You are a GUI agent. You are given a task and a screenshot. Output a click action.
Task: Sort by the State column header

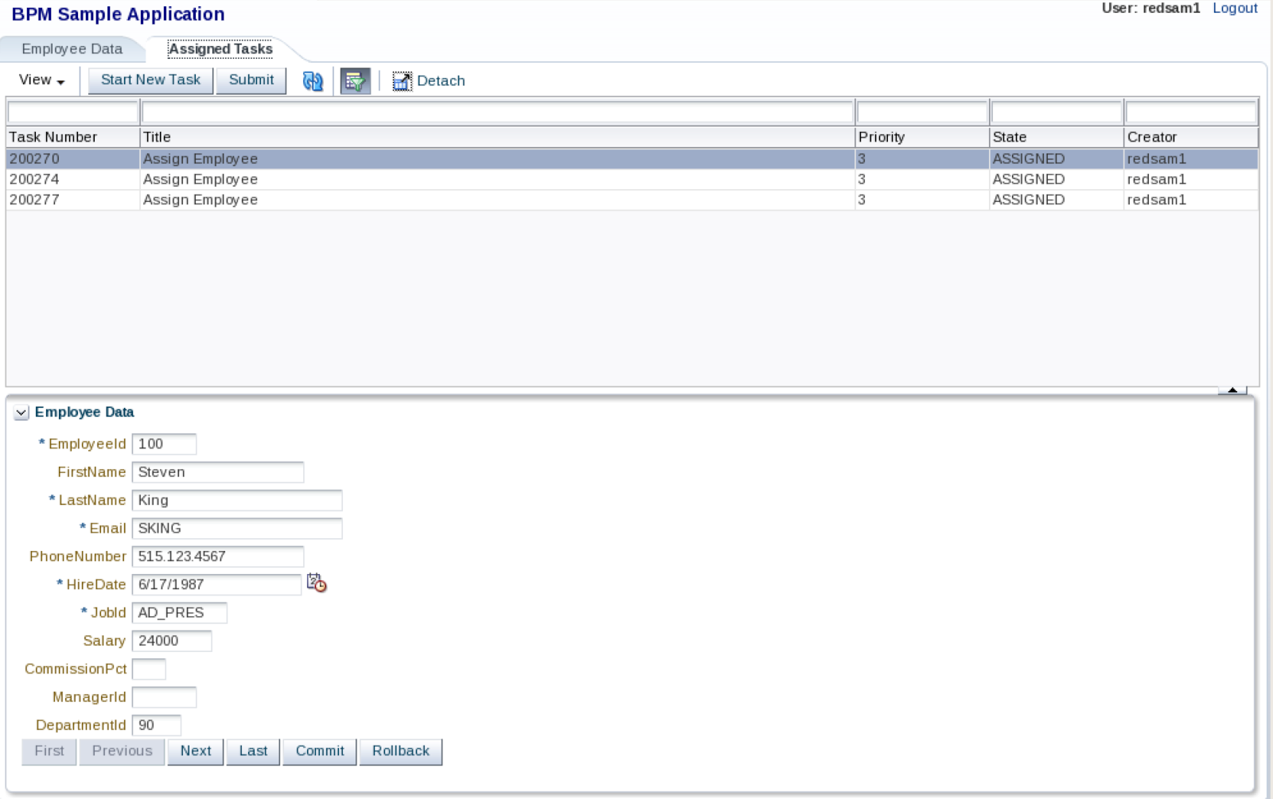[x=1057, y=138]
